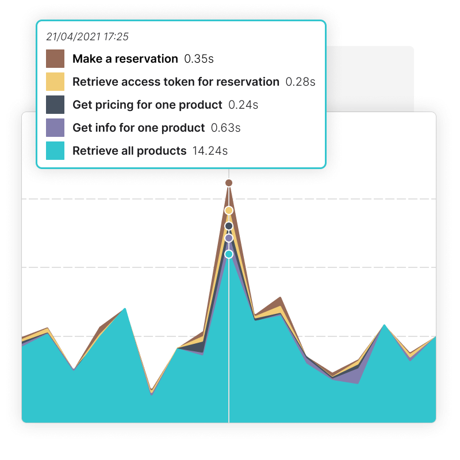
Task: Select the Retrieve all products label
Action: (129, 151)
